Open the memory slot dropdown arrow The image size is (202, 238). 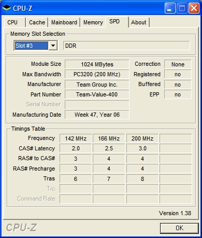(53, 46)
